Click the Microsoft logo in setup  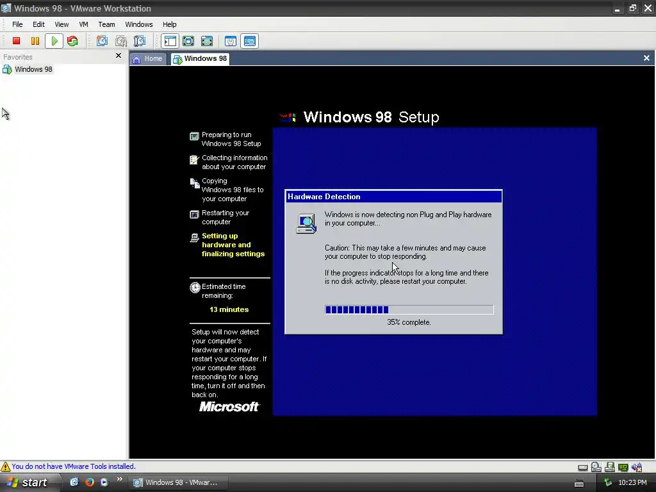point(229,407)
